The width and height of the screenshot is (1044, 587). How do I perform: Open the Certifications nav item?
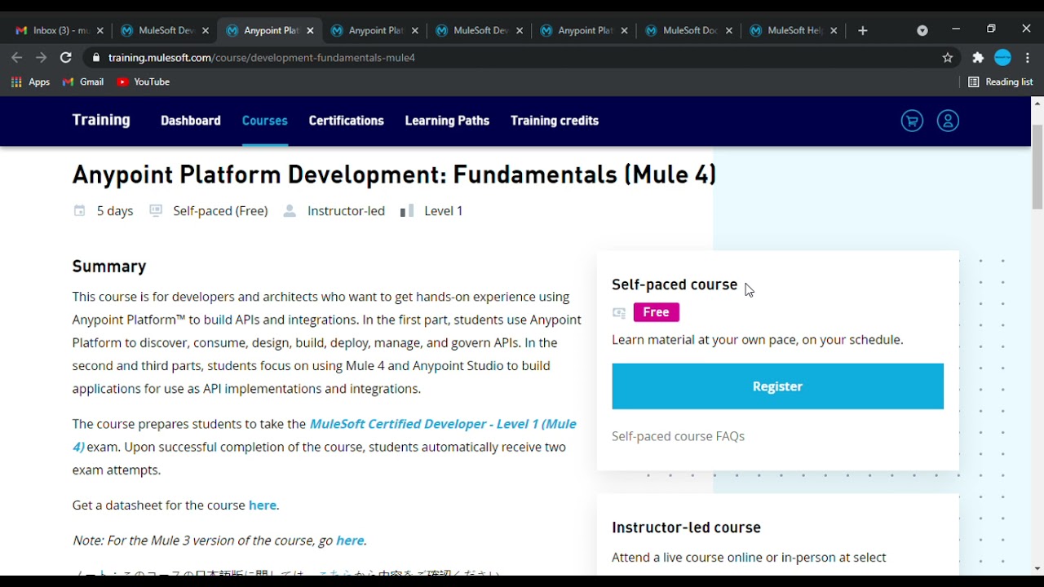(x=346, y=121)
